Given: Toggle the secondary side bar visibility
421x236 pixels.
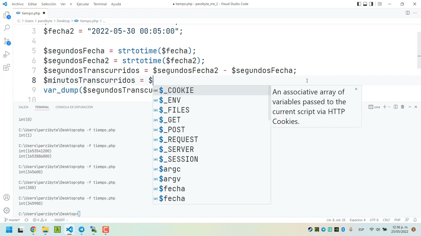Looking at the screenshot, I should pyautogui.click(x=371, y=4).
